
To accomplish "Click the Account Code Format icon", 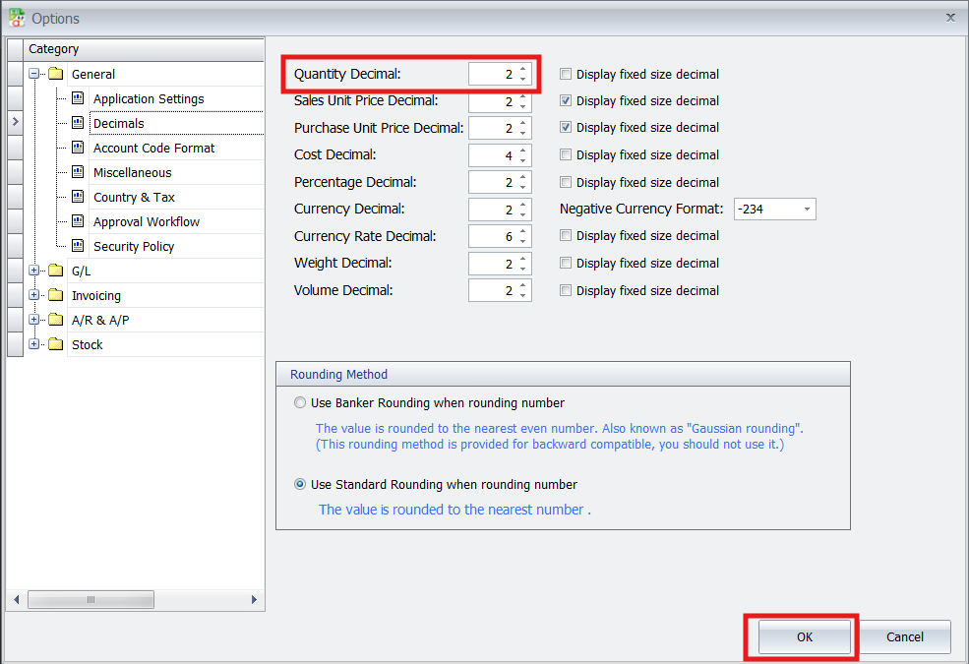I will [78, 148].
